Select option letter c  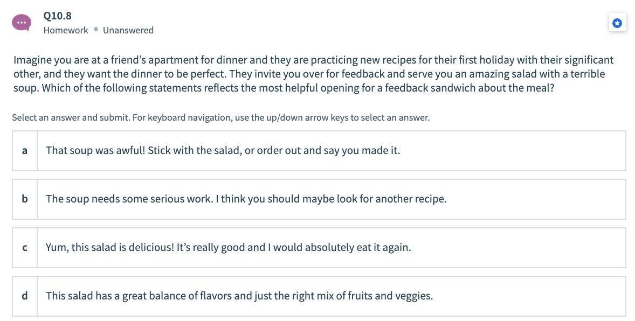25,248
